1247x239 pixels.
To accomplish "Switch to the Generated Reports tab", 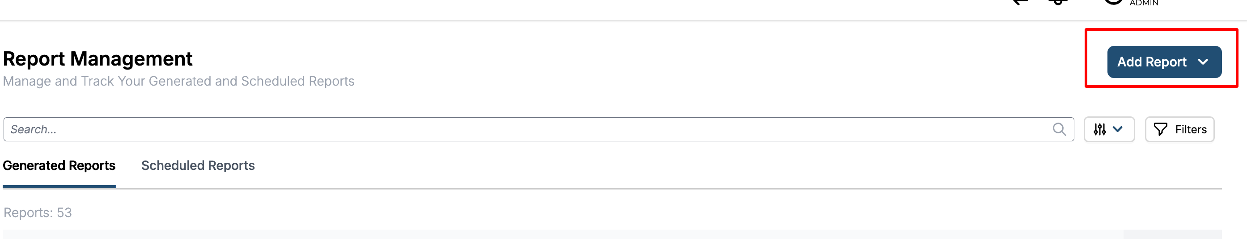I will coord(59,165).
